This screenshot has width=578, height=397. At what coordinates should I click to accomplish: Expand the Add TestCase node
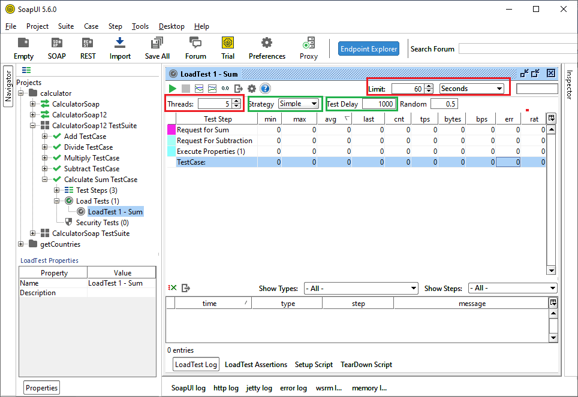44,137
